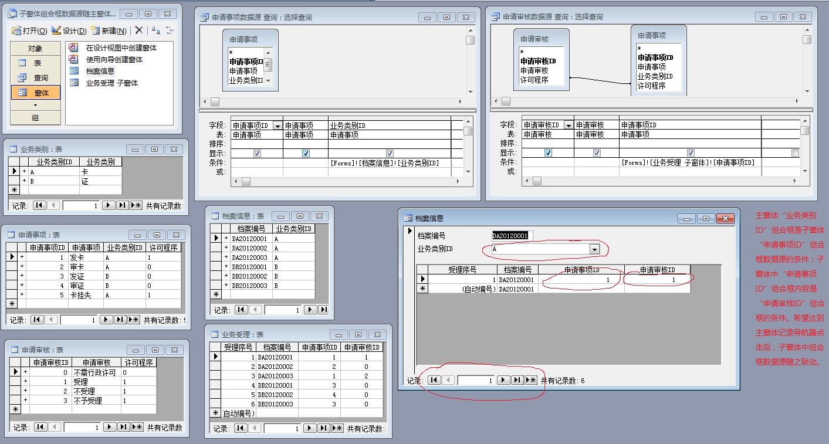This screenshot has width=829, height=444.
Task: Switch to 表 in the objects sidebar
Action: coord(36,63)
